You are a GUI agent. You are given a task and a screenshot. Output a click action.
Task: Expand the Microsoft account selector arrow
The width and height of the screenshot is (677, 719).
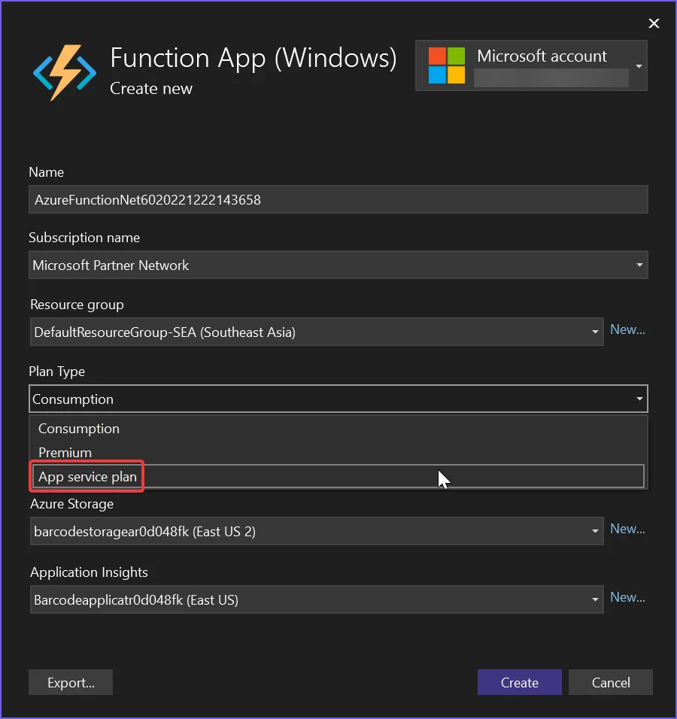click(x=639, y=66)
